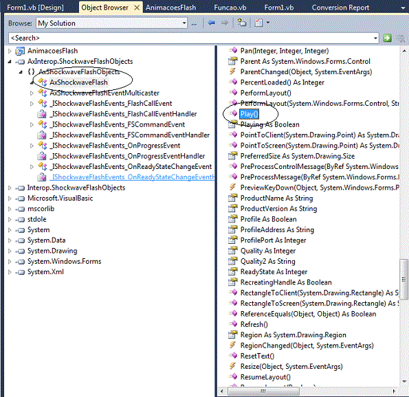Click the PreviewKeyDown event icon

click(x=232, y=187)
